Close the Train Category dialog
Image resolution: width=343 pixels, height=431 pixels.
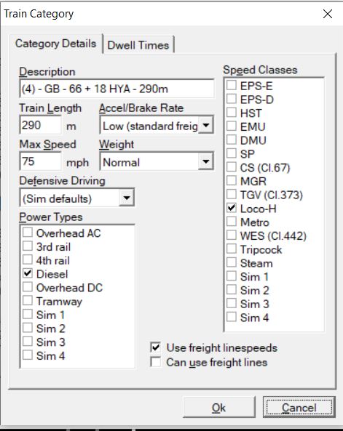click(328, 14)
